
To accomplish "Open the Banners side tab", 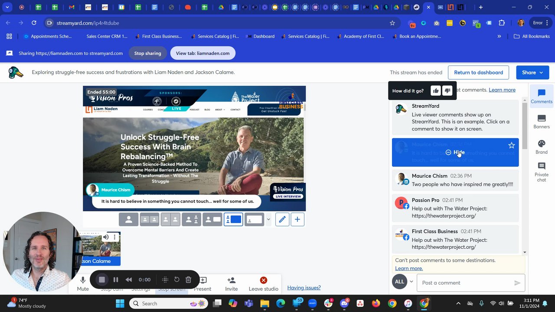I will pyautogui.click(x=542, y=122).
